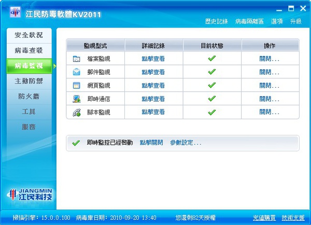The height and width of the screenshot is (225, 311).
Task: Click the 您還剩82天授權 license text
Action: (195, 218)
